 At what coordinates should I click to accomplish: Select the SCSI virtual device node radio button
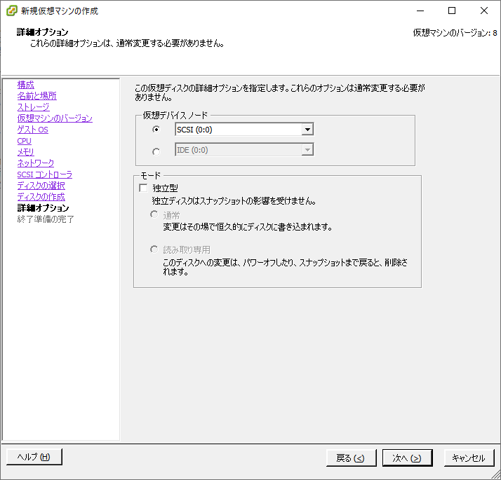click(x=156, y=129)
